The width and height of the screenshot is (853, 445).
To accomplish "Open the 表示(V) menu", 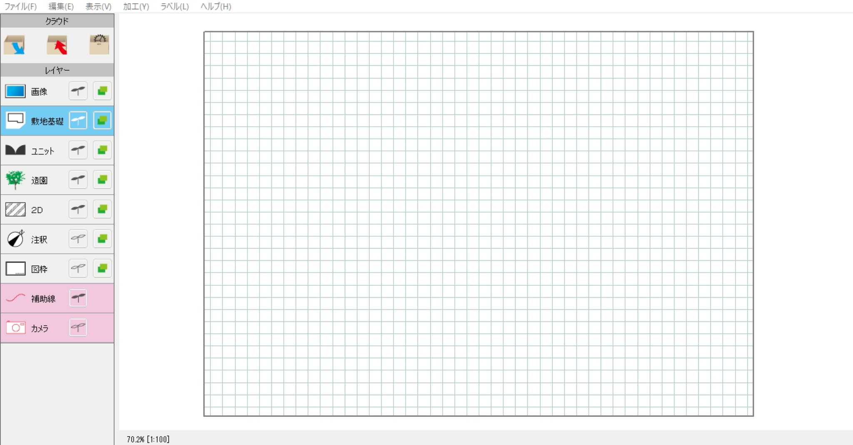I will (x=98, y=6).
